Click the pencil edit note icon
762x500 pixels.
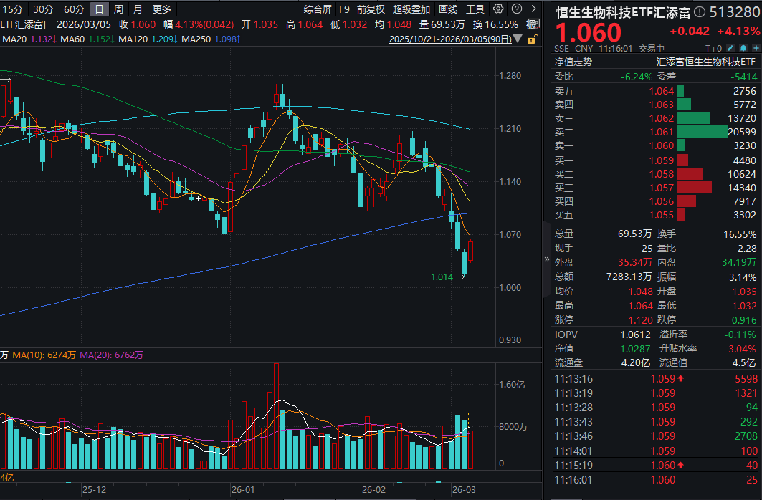(729, 49)
